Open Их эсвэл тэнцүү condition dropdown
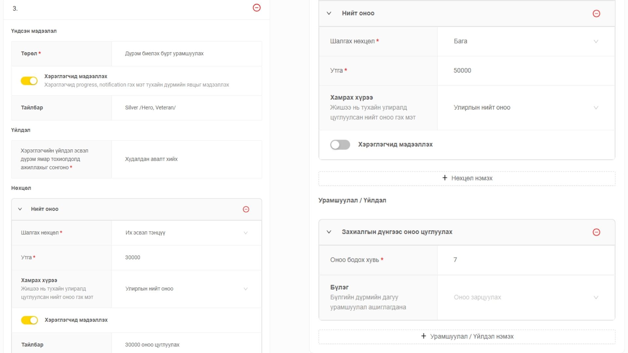The height and width of the screenshot is (353, 628). tap(186, 233)
